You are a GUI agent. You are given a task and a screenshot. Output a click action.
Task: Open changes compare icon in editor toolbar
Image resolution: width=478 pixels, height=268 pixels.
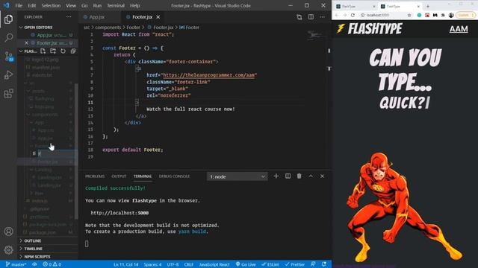tap(299, 17)
